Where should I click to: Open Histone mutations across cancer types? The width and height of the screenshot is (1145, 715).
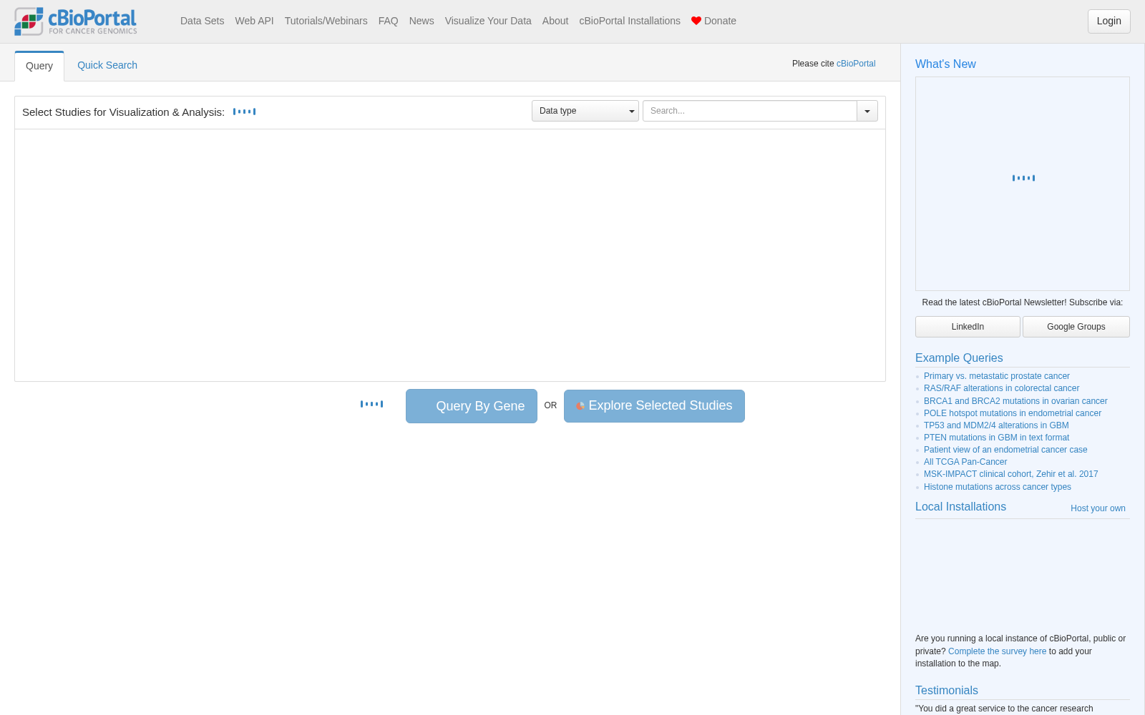pyautogui.click(x=998, y=487)
